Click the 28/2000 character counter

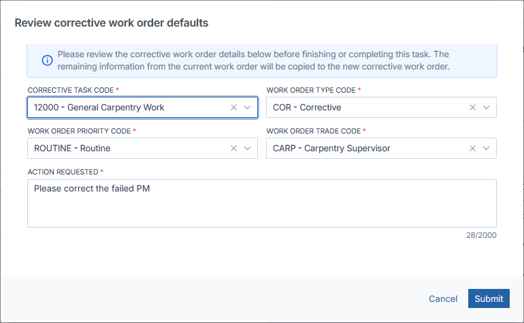point(481,235)
